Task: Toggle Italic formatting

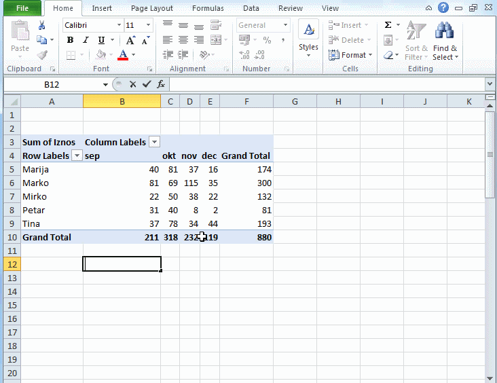Action: point(86,40)
